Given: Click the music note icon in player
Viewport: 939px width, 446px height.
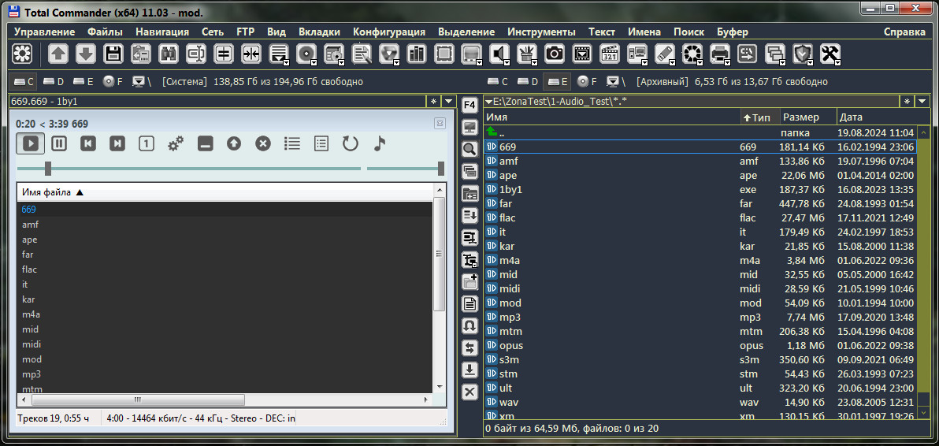Looking at the screenshot, I should tap(380, 143).
